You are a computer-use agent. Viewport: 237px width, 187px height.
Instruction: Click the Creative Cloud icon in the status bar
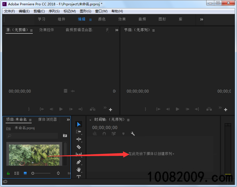pos(5,182)
